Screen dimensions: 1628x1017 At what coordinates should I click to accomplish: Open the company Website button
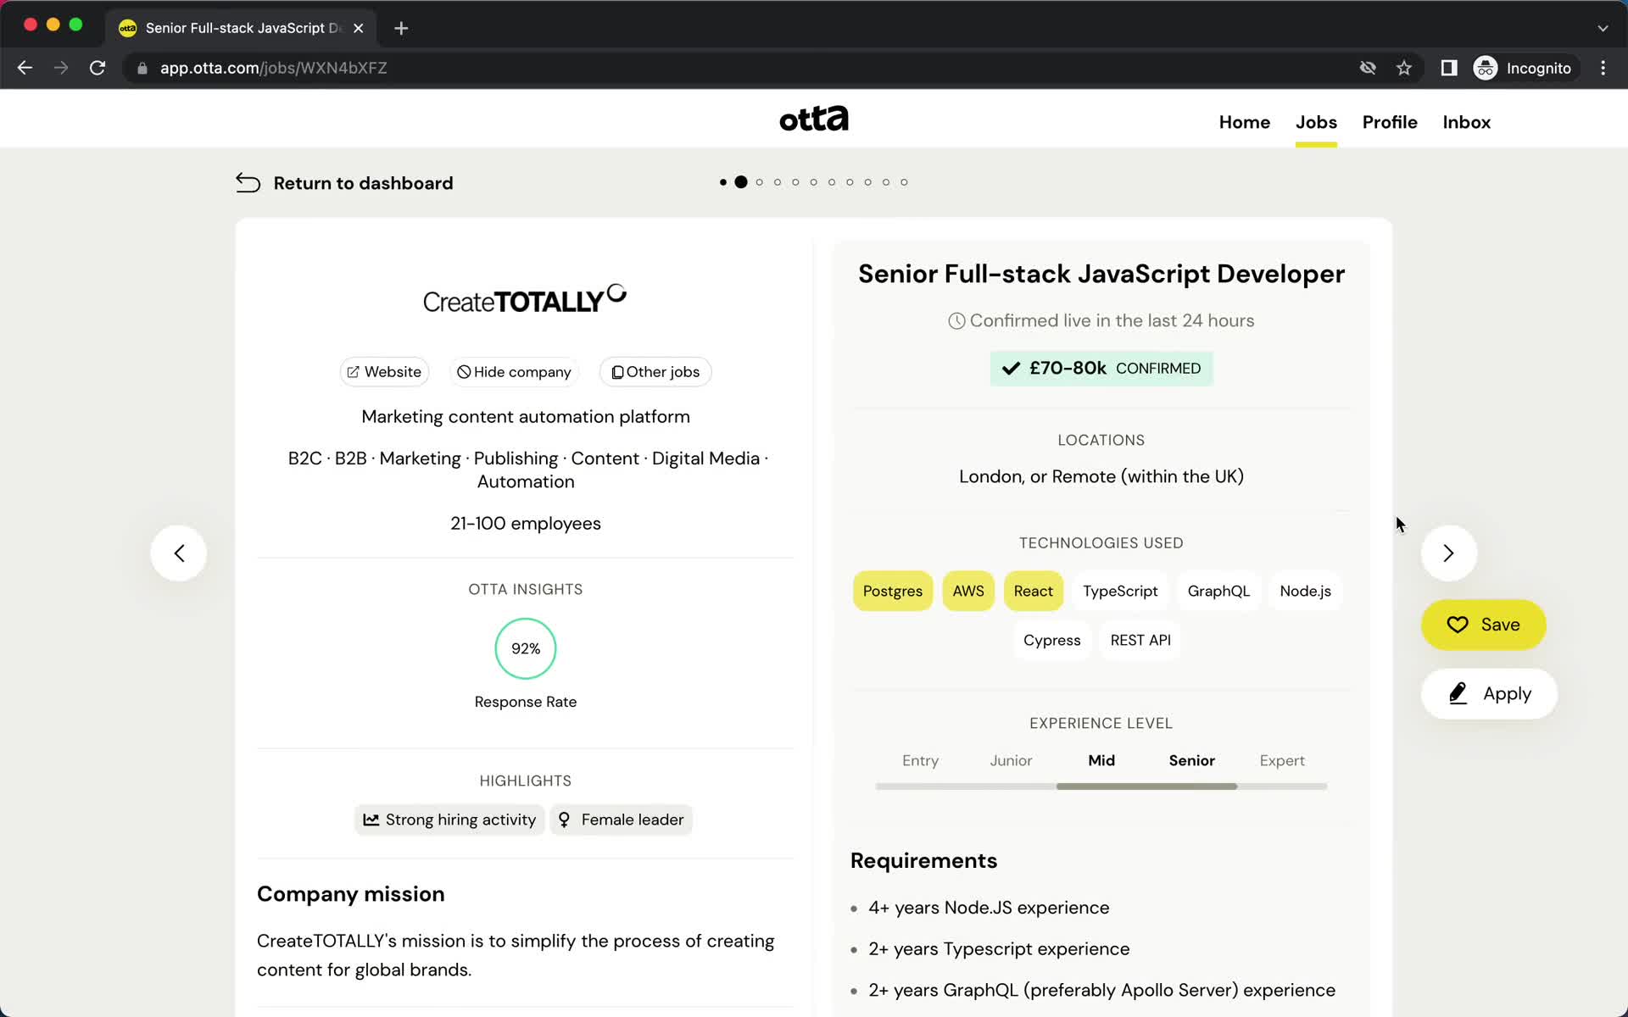tap(384, 372)
